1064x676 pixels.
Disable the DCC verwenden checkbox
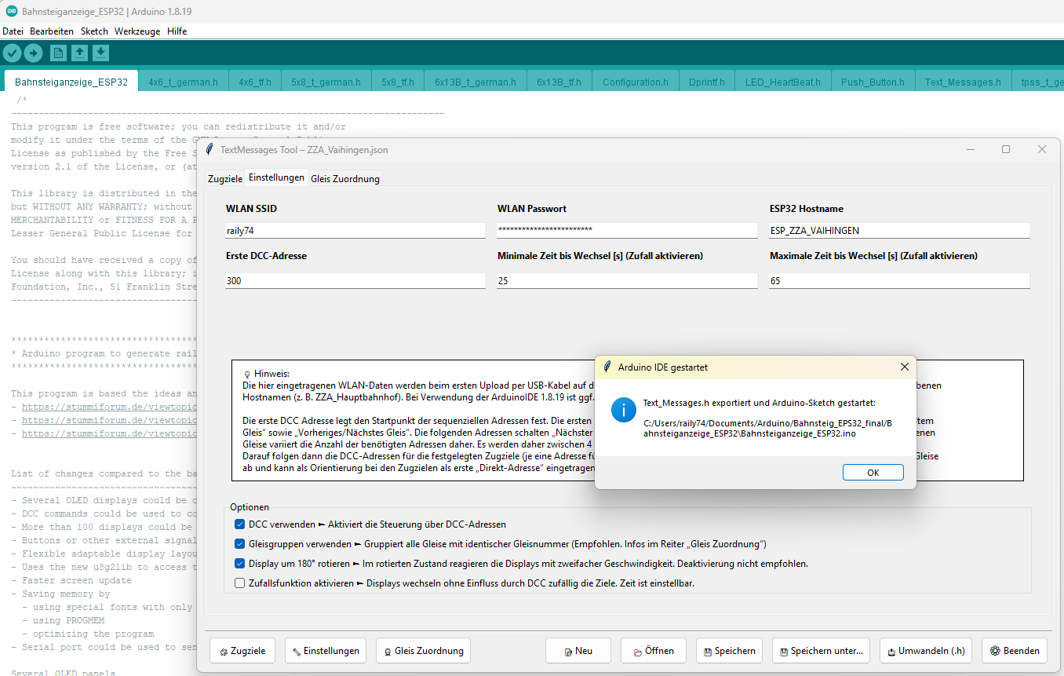[x=240, y=524]
